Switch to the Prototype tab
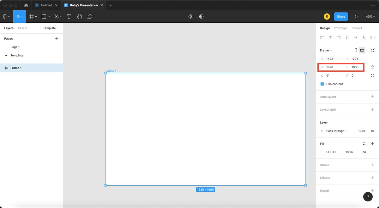Image resolution: width=379 pixels, height=208 pixels. (x=340, y=28)
